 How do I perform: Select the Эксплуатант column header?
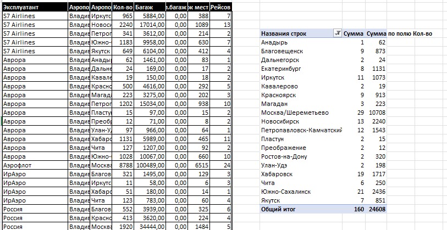coord(35,7)
